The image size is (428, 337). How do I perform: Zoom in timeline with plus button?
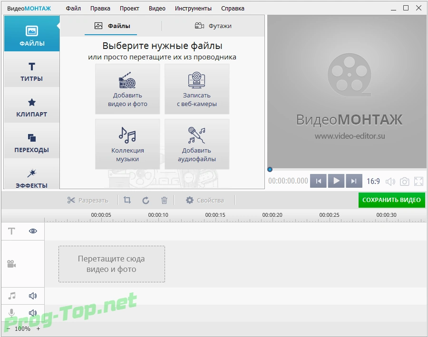click(38, 329)
